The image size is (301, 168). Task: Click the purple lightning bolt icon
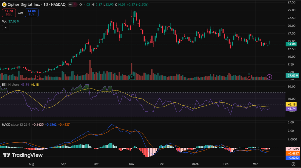point(270,77)
